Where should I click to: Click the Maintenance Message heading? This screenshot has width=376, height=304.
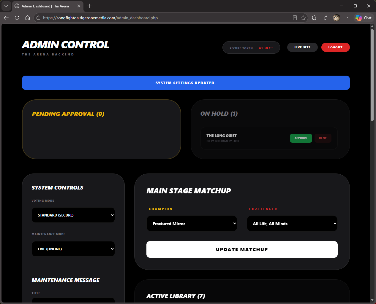coord(66,280)
